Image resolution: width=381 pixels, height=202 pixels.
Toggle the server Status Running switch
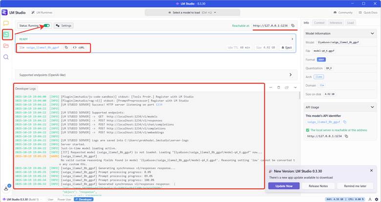coord(47,25)
